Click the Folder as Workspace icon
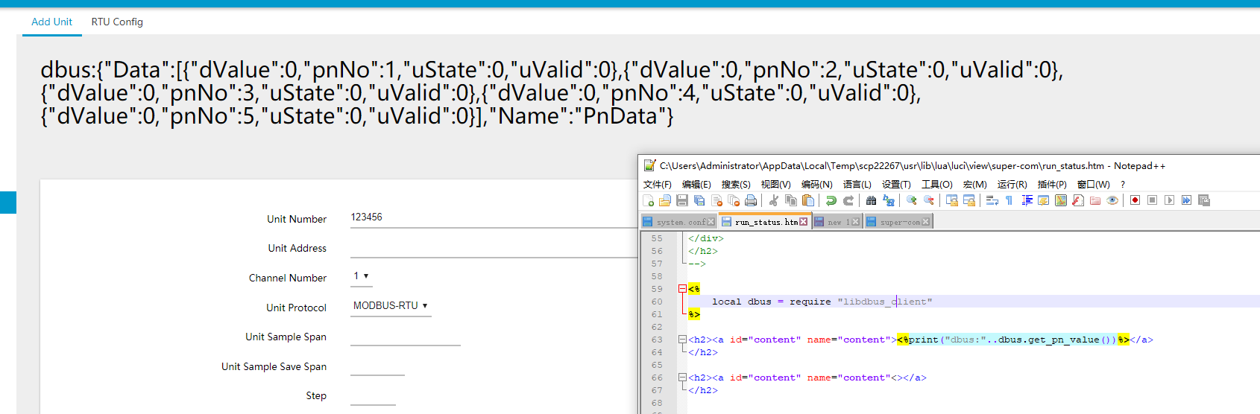The height and width of the screenshot is (414, 1260). 1095,200
